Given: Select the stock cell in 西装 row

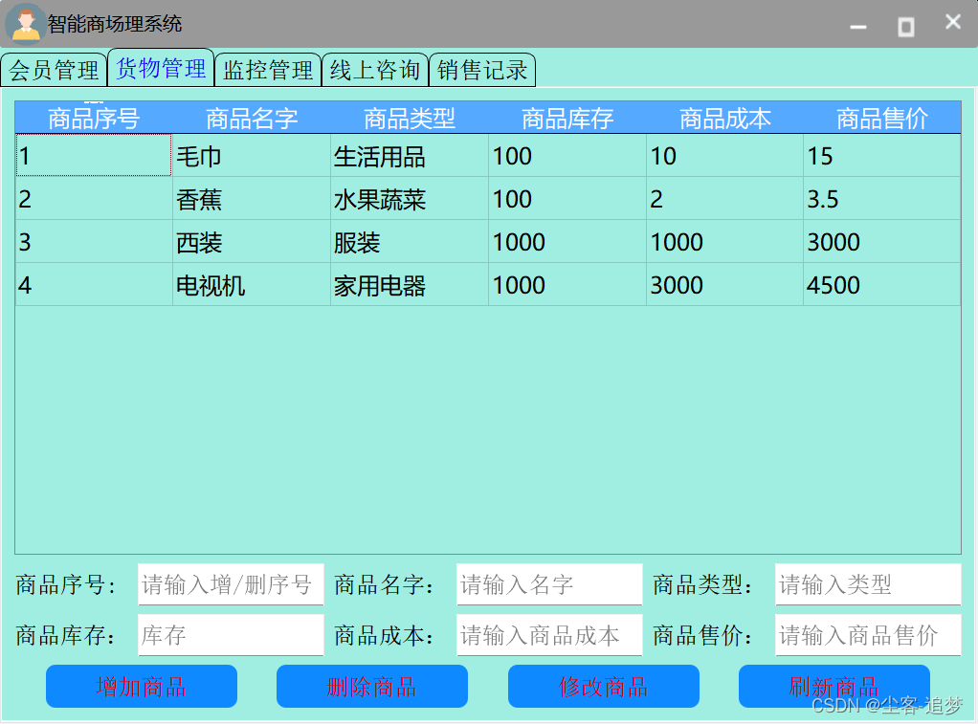Looking at the screenshot, I should coord(567,241).
